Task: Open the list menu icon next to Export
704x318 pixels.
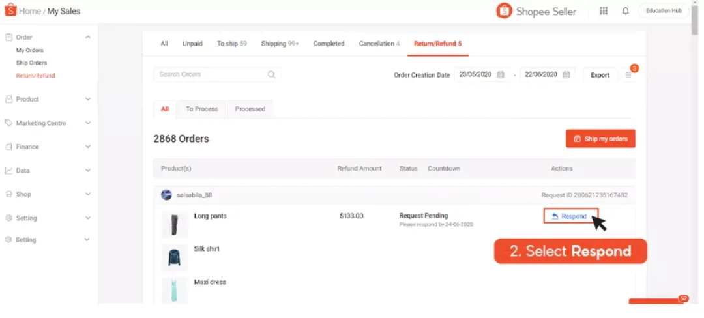Action: [628, 75]
